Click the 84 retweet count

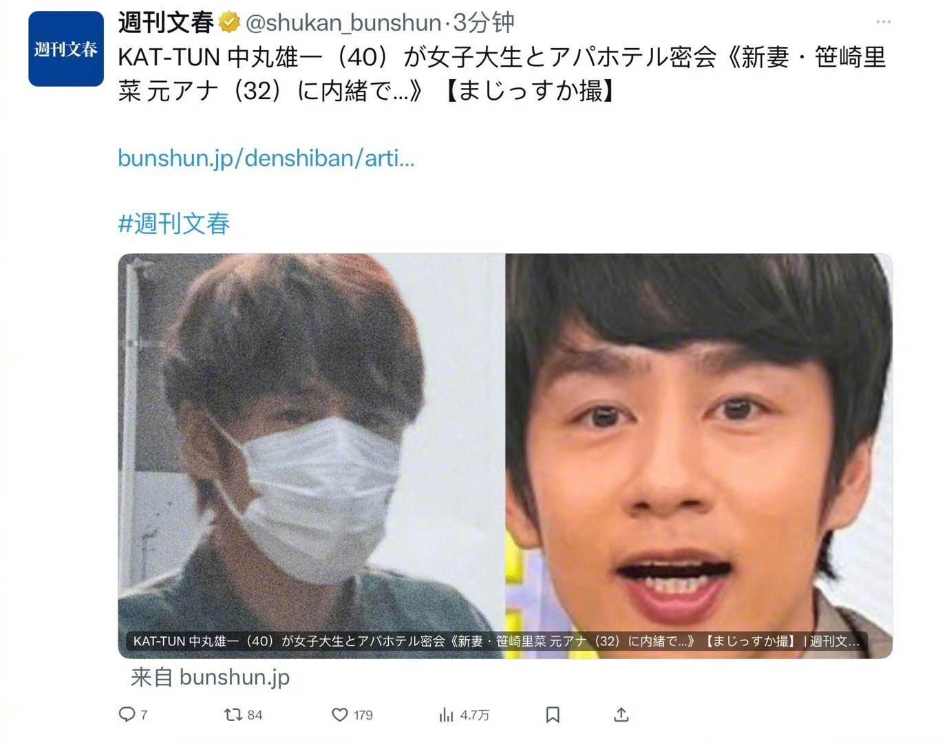coord(255,715)
